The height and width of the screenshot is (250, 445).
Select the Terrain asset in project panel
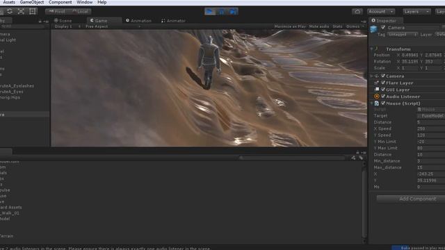(x=7, y=236)
